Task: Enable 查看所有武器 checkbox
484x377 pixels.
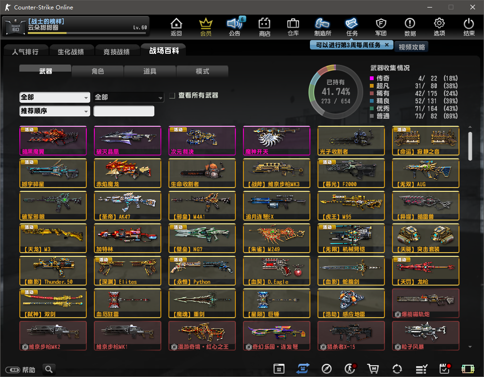Action: click(x=172, y=96)
